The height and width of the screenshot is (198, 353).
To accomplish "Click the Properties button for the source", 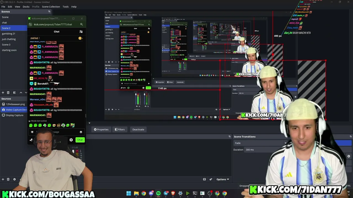I will coord(101,130).
